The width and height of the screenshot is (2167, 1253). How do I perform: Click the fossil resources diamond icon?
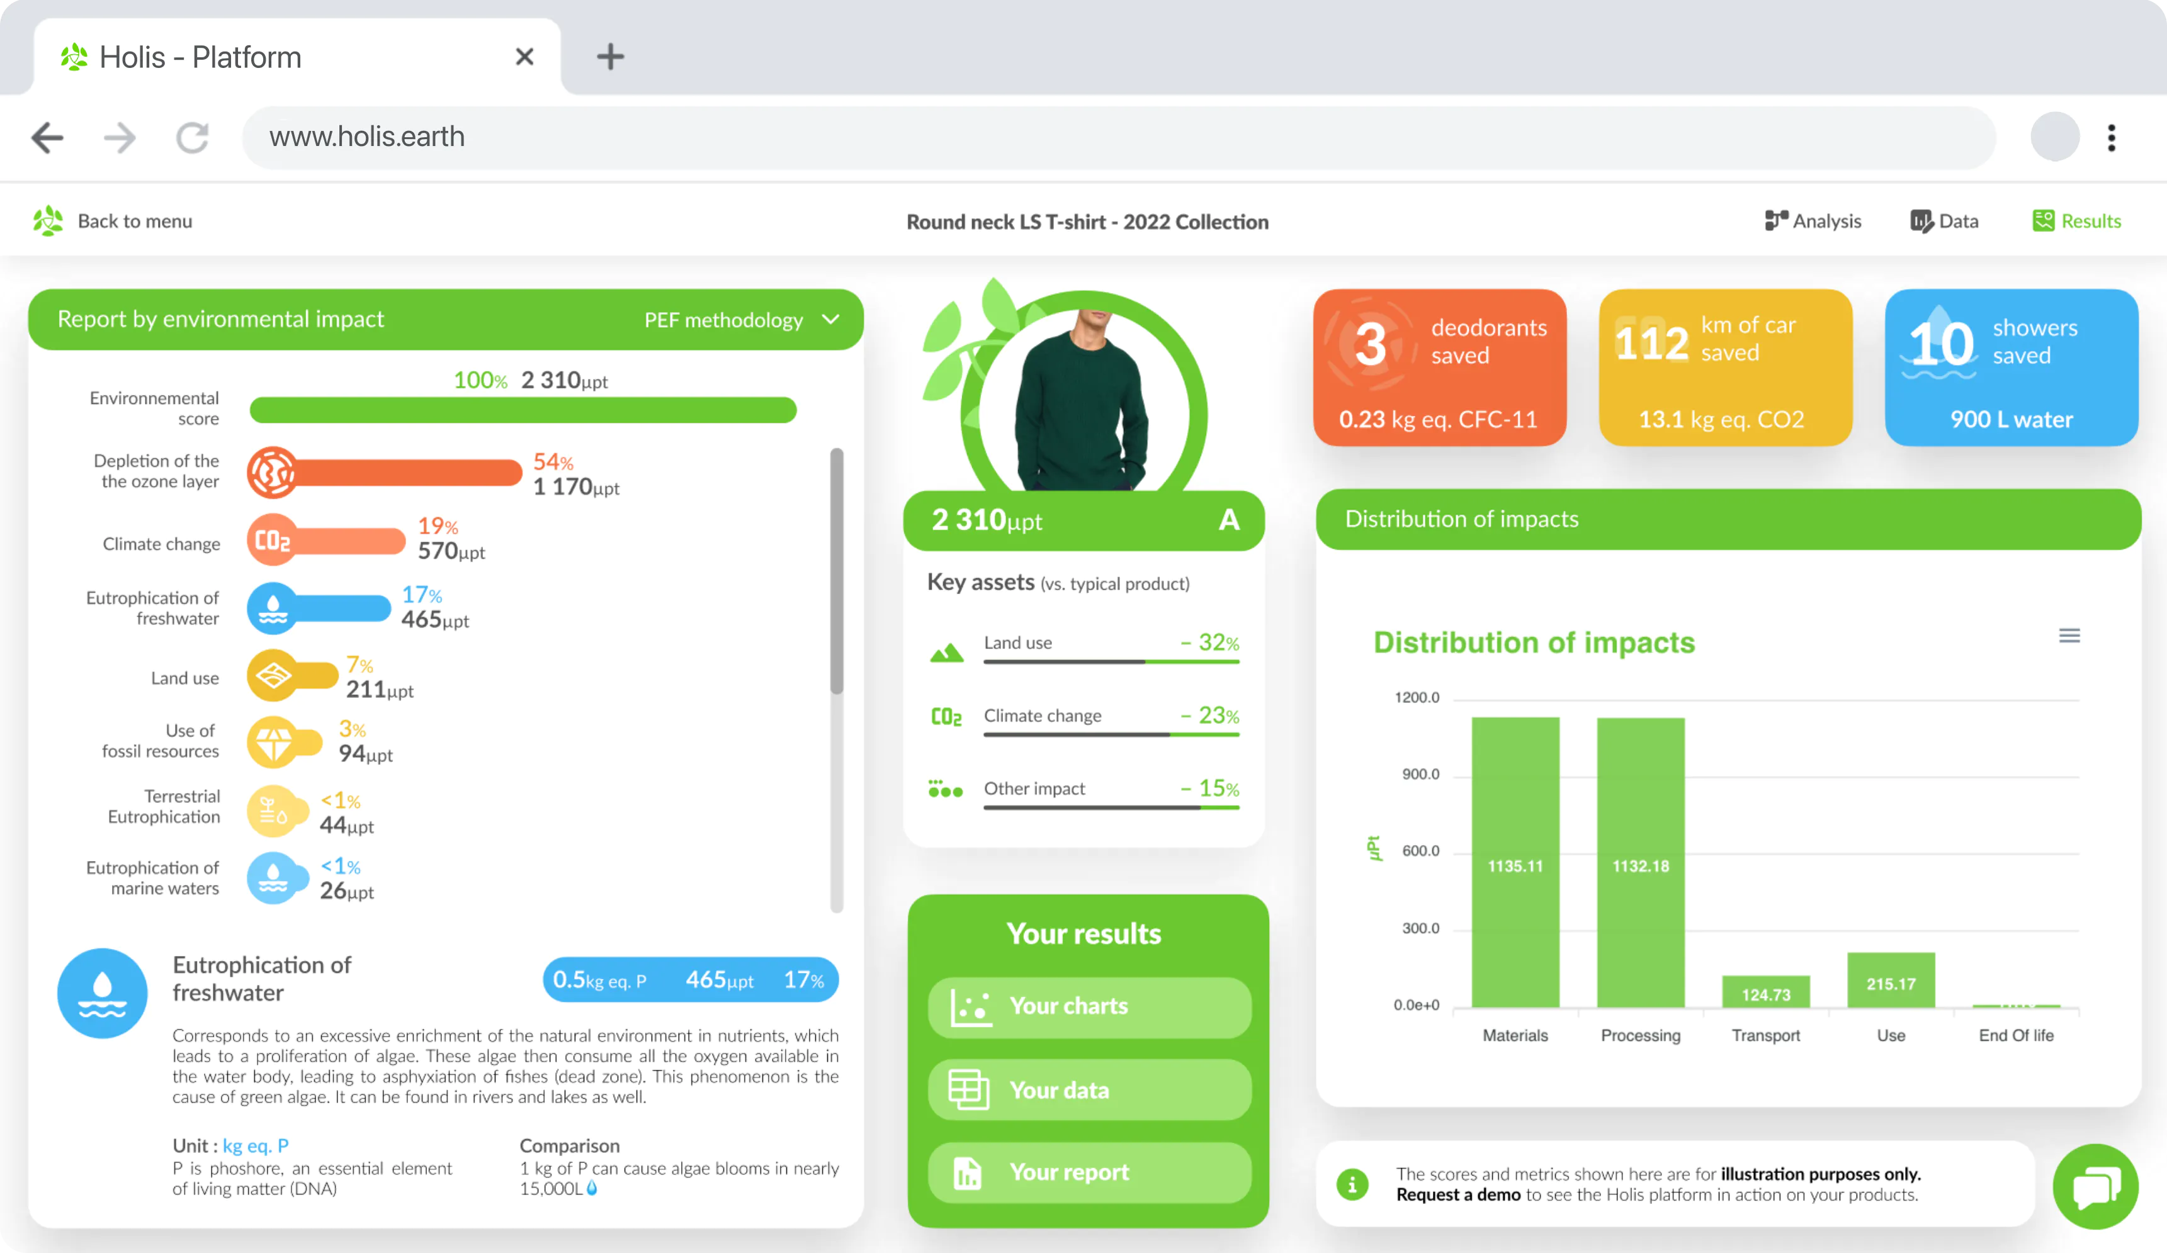tap(273, 741)
